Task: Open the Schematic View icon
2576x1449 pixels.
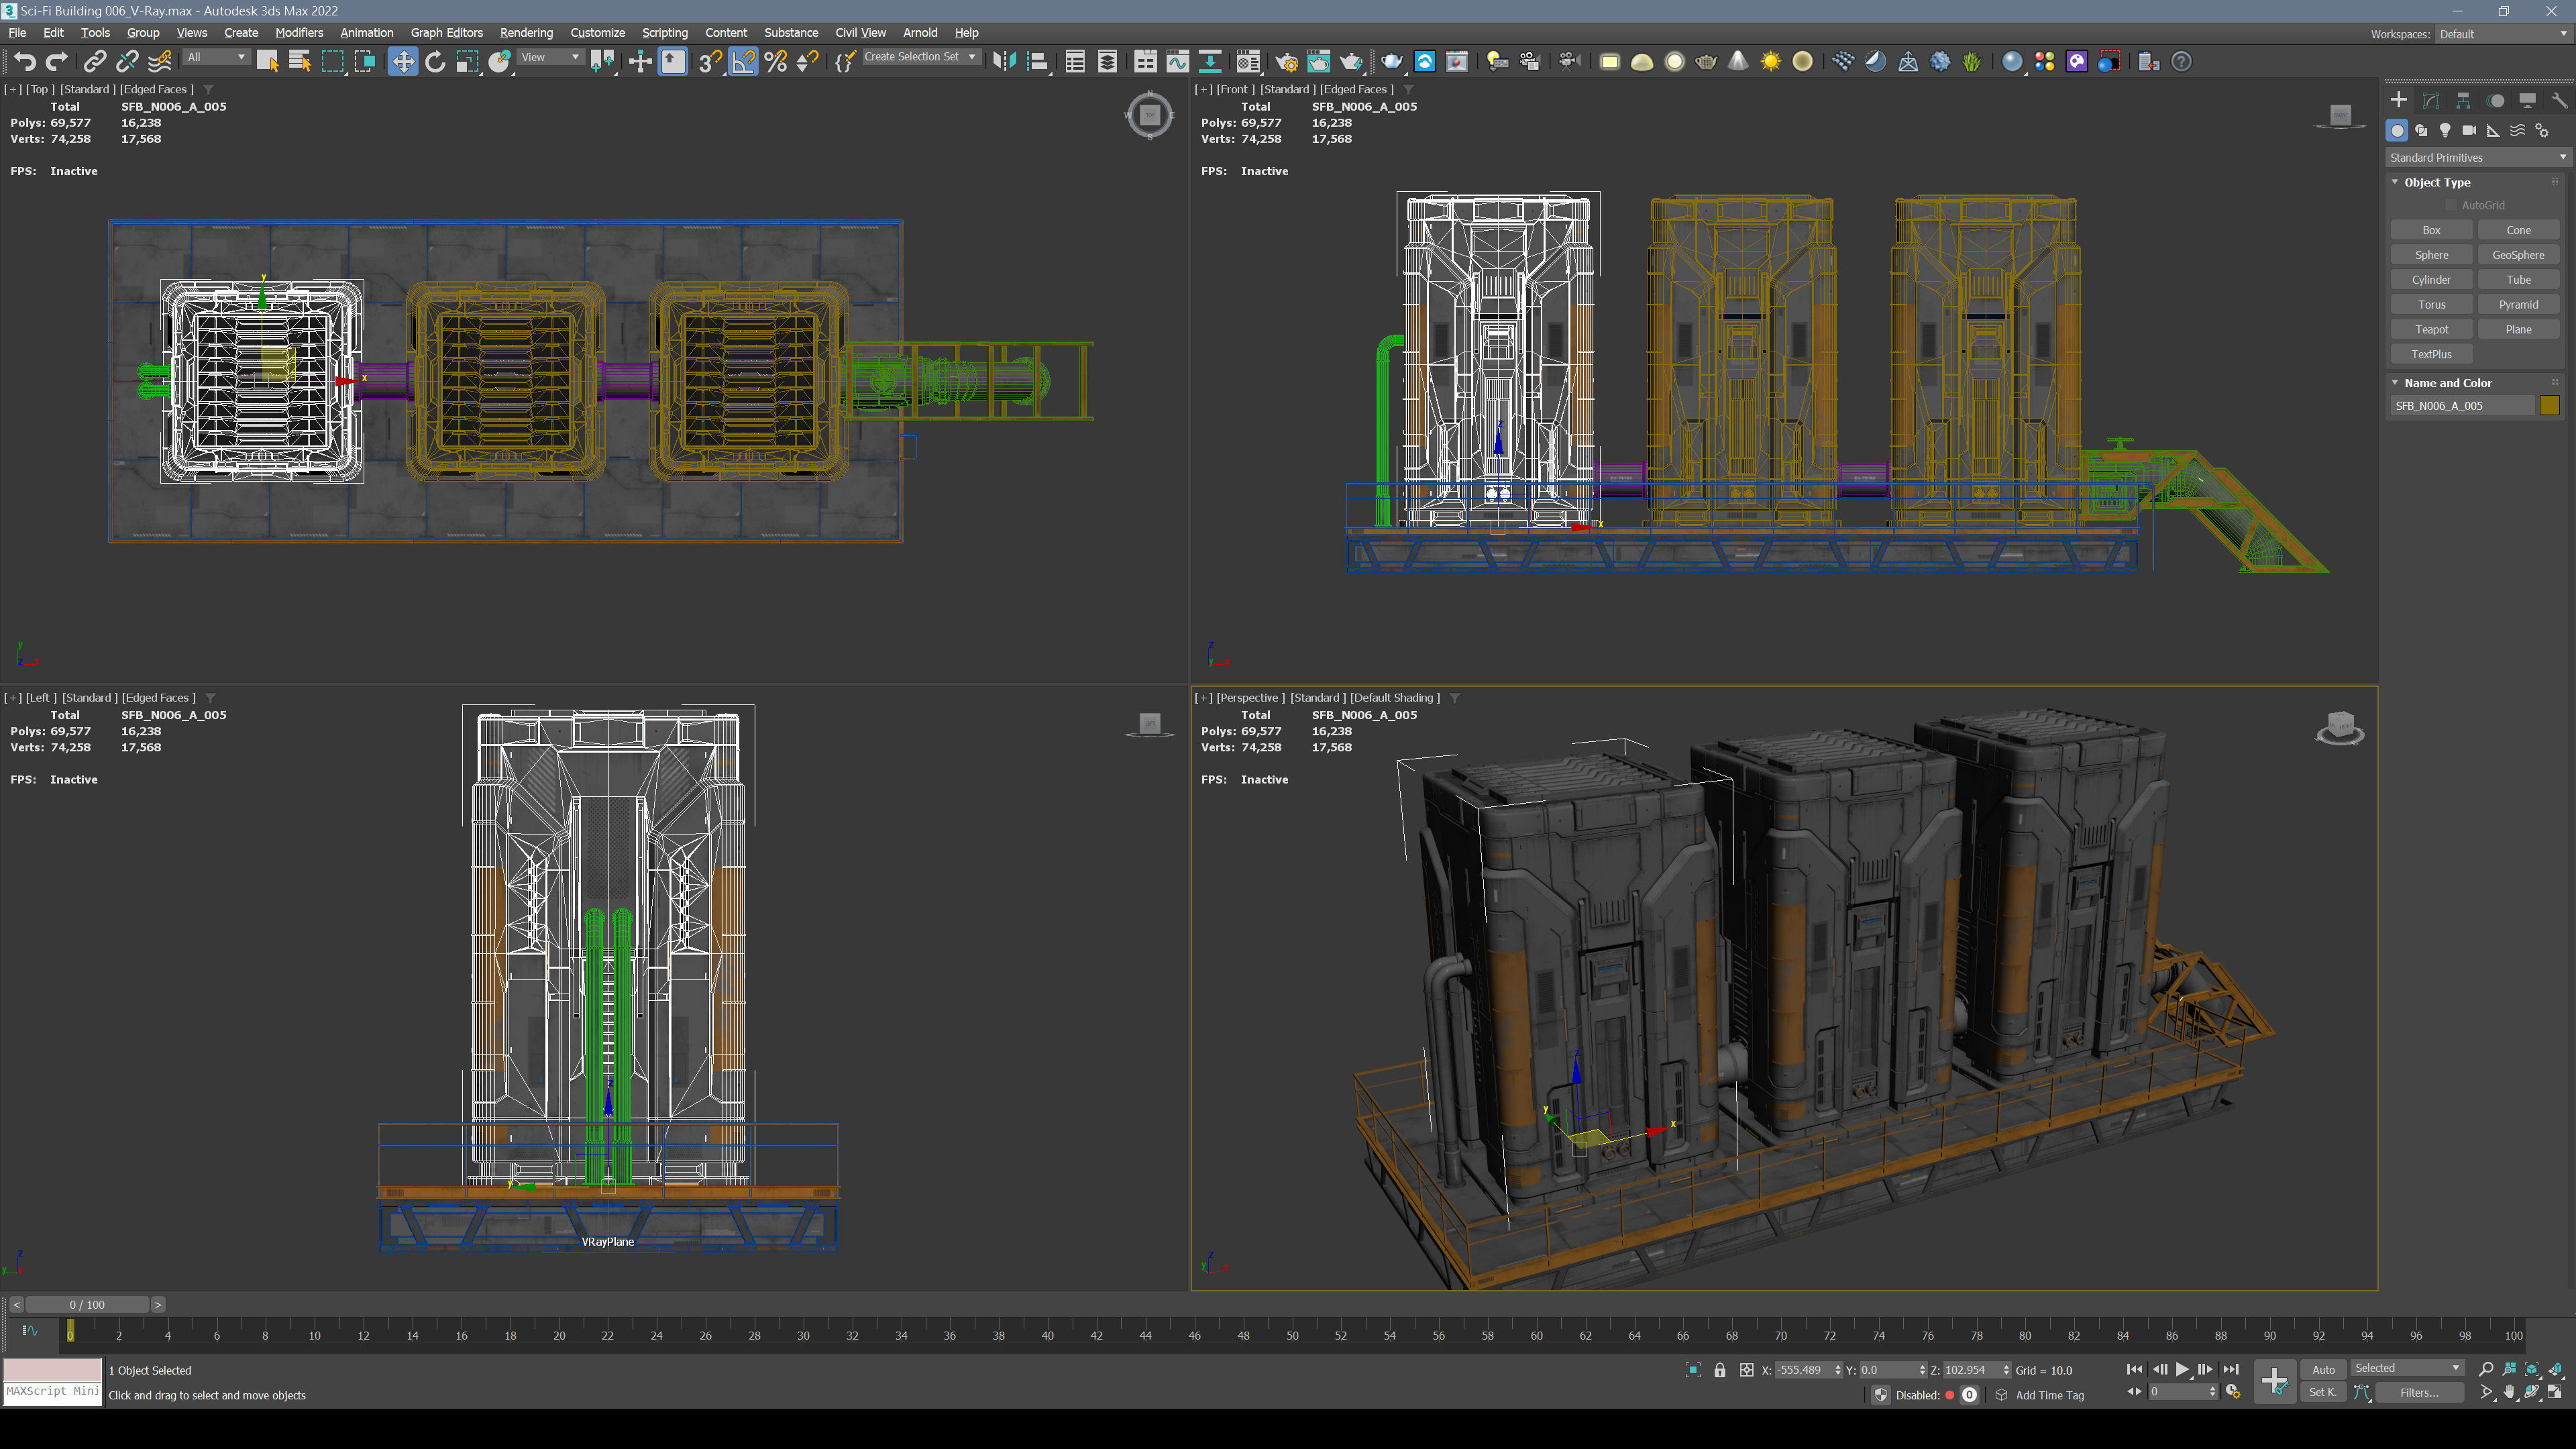Action: pyautogui.click(x=1210, y=62)
